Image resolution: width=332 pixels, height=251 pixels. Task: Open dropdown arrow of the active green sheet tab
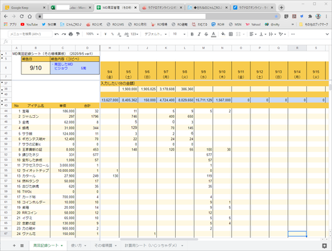point(62,245)
